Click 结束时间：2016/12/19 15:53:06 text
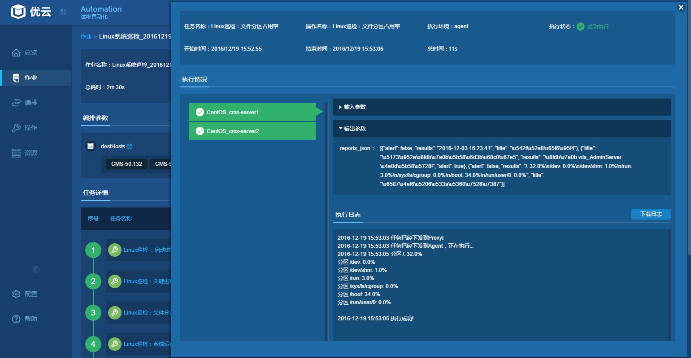 344,49
